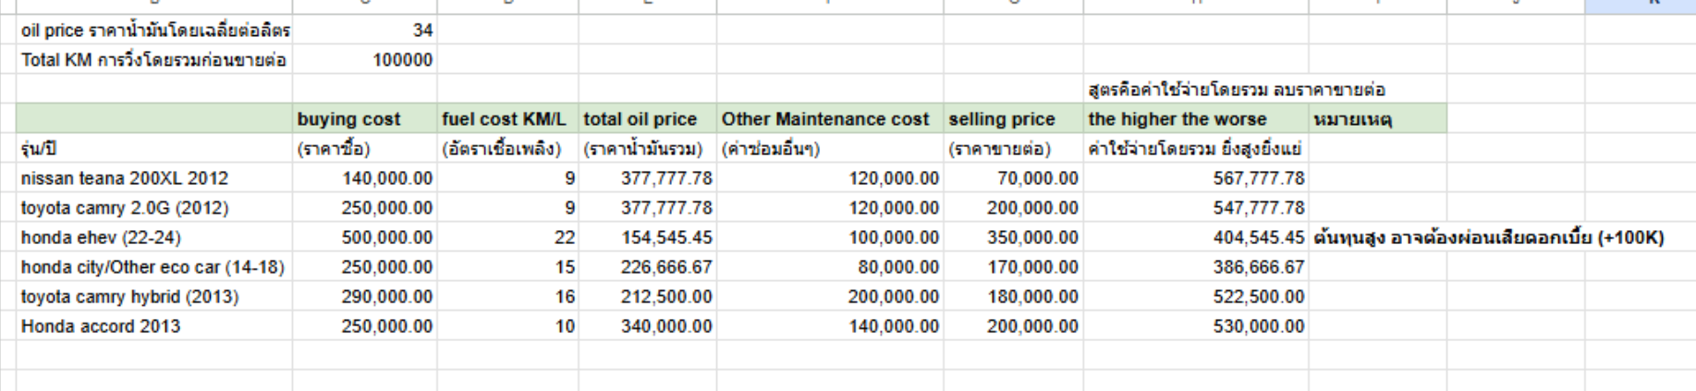This screenshot has width=1696, height=391.
Task: Select honda ehev buying cost 500,000.00
Action: coord(365,238)
